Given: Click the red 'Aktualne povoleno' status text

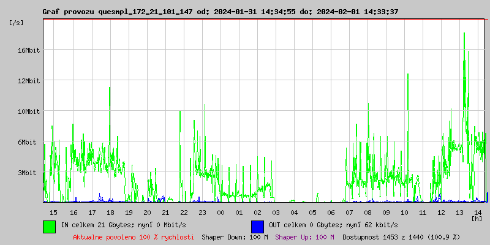Looking at the screenshot, I should click(134, 237).
